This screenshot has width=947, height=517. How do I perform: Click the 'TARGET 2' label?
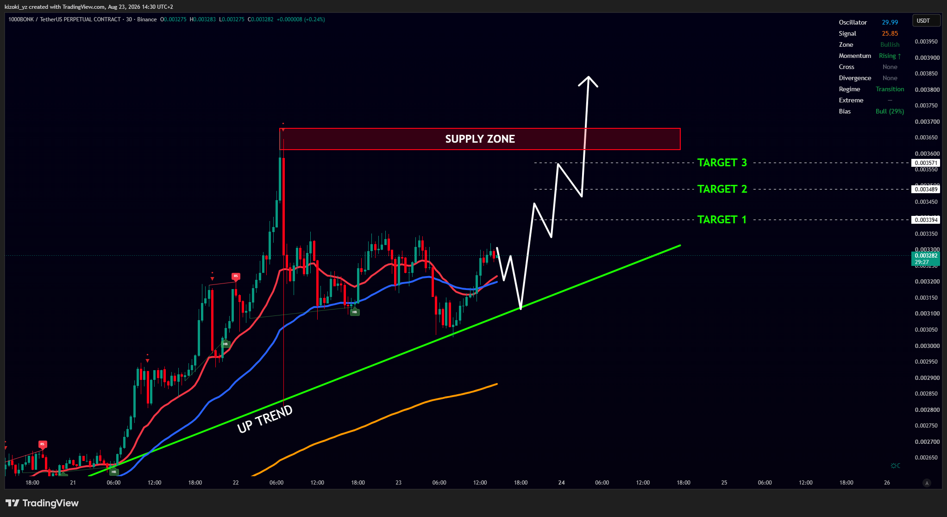click(722, 189)
